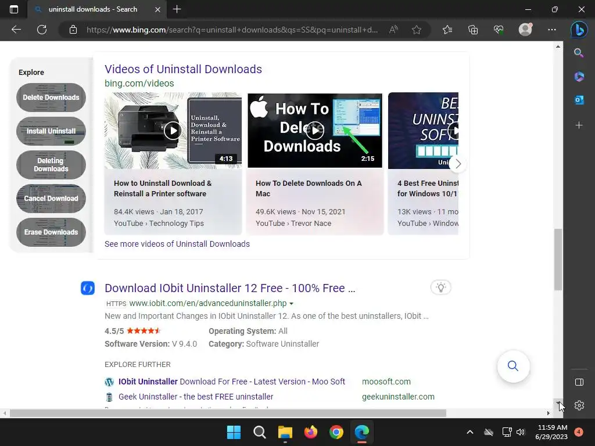Open 'How To Delete Downloads On A Mac' title

pyautogui.click(x=309, y=189)
